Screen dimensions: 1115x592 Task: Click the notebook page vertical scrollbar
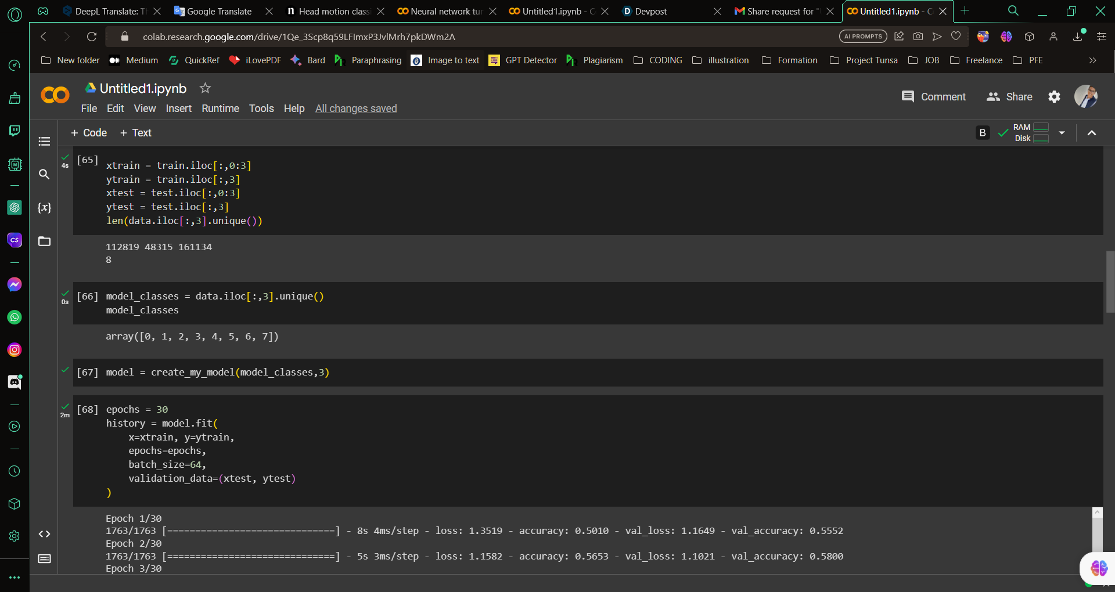tap(1110, 281)
